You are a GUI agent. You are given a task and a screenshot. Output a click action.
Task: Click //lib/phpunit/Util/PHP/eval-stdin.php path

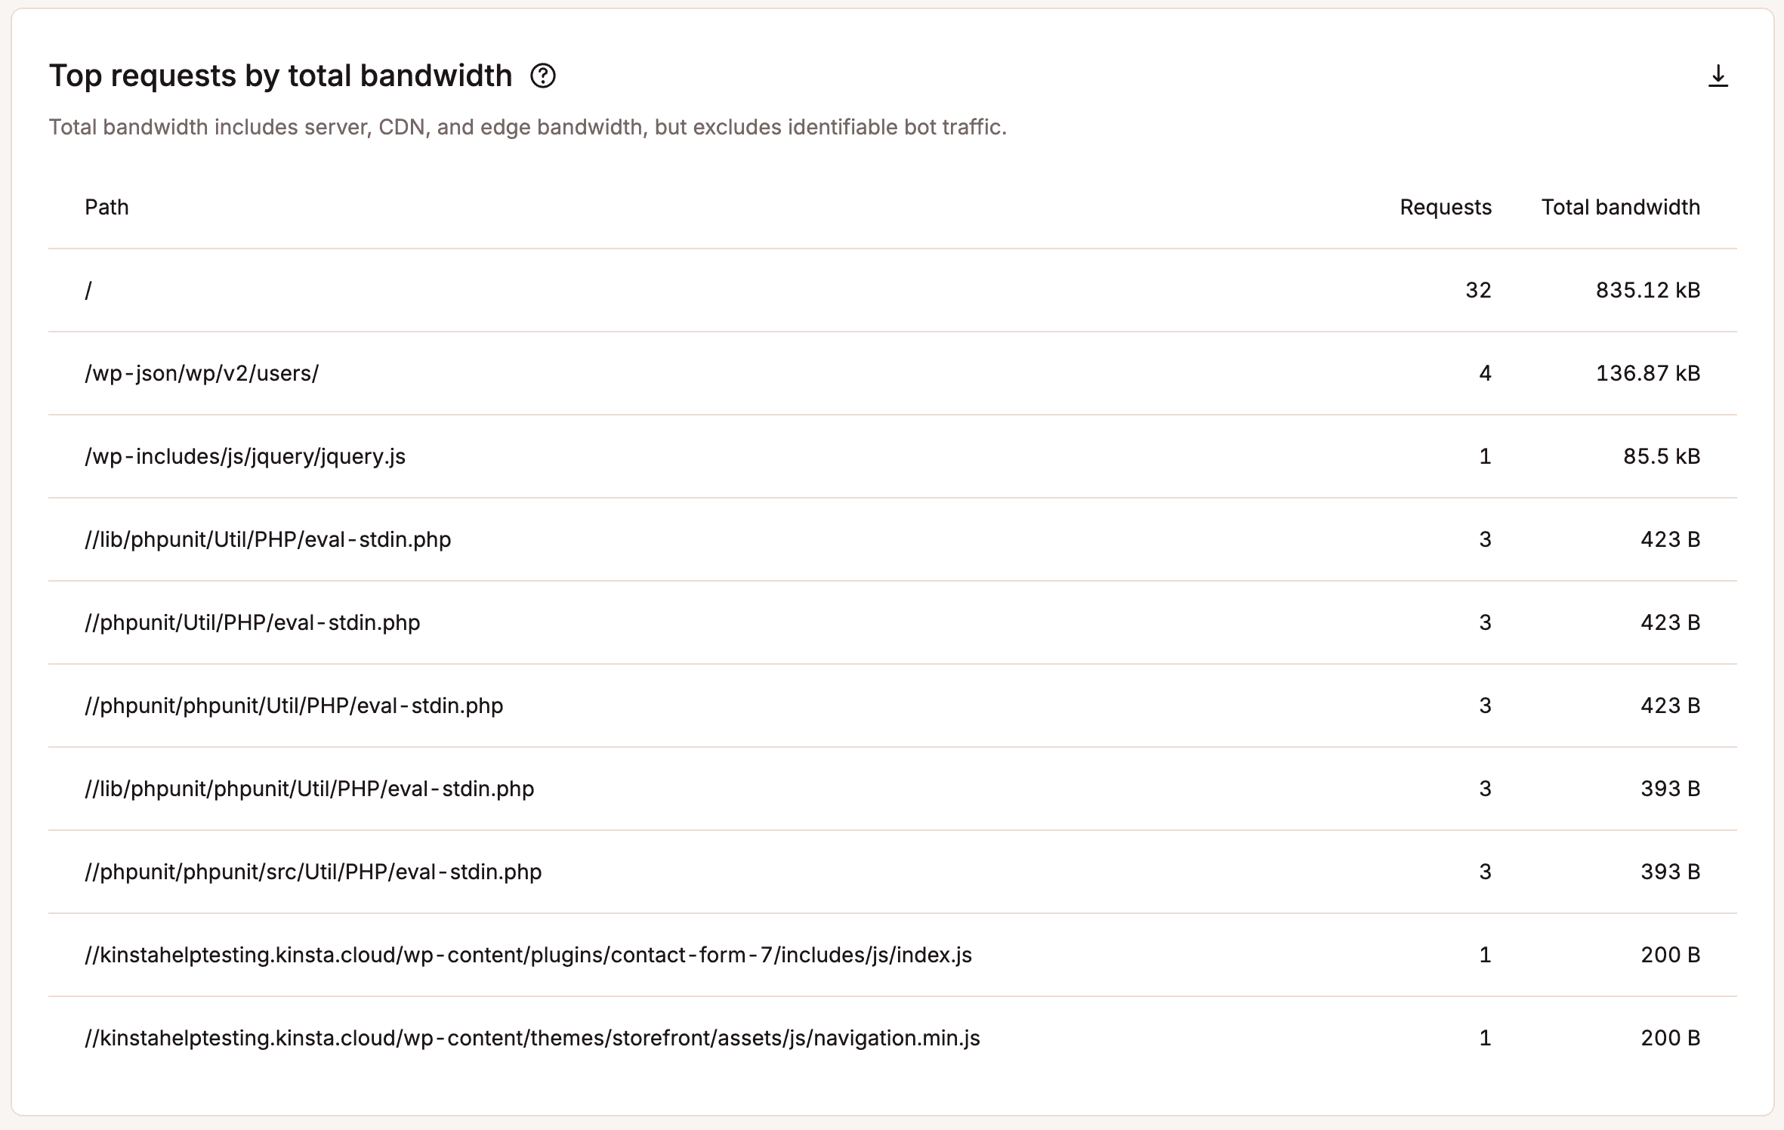coord(267,539)
